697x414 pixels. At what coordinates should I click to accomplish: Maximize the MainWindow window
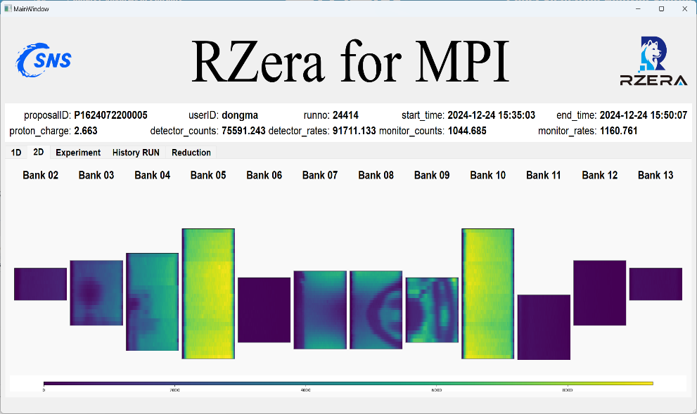tap(661, 8)
